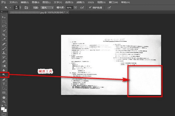Select the Lasso tool
Image resolution: width=175 pixels, height=116 pixels.
(x=4, y=26)
